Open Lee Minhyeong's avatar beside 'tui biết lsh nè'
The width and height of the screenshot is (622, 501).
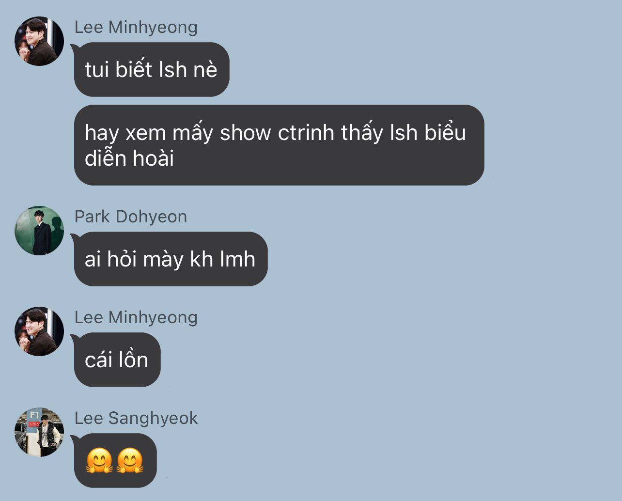(x=39, y=41)
